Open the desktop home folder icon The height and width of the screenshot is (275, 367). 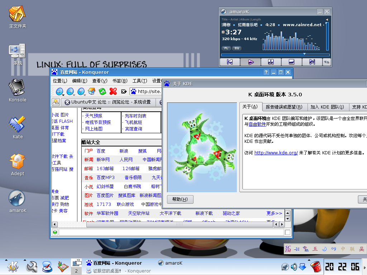click(17, 14)
